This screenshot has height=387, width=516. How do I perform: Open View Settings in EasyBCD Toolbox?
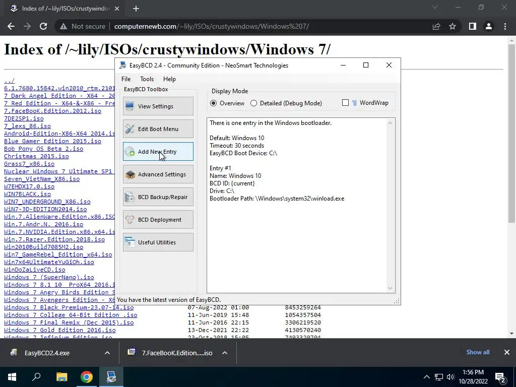158,106
